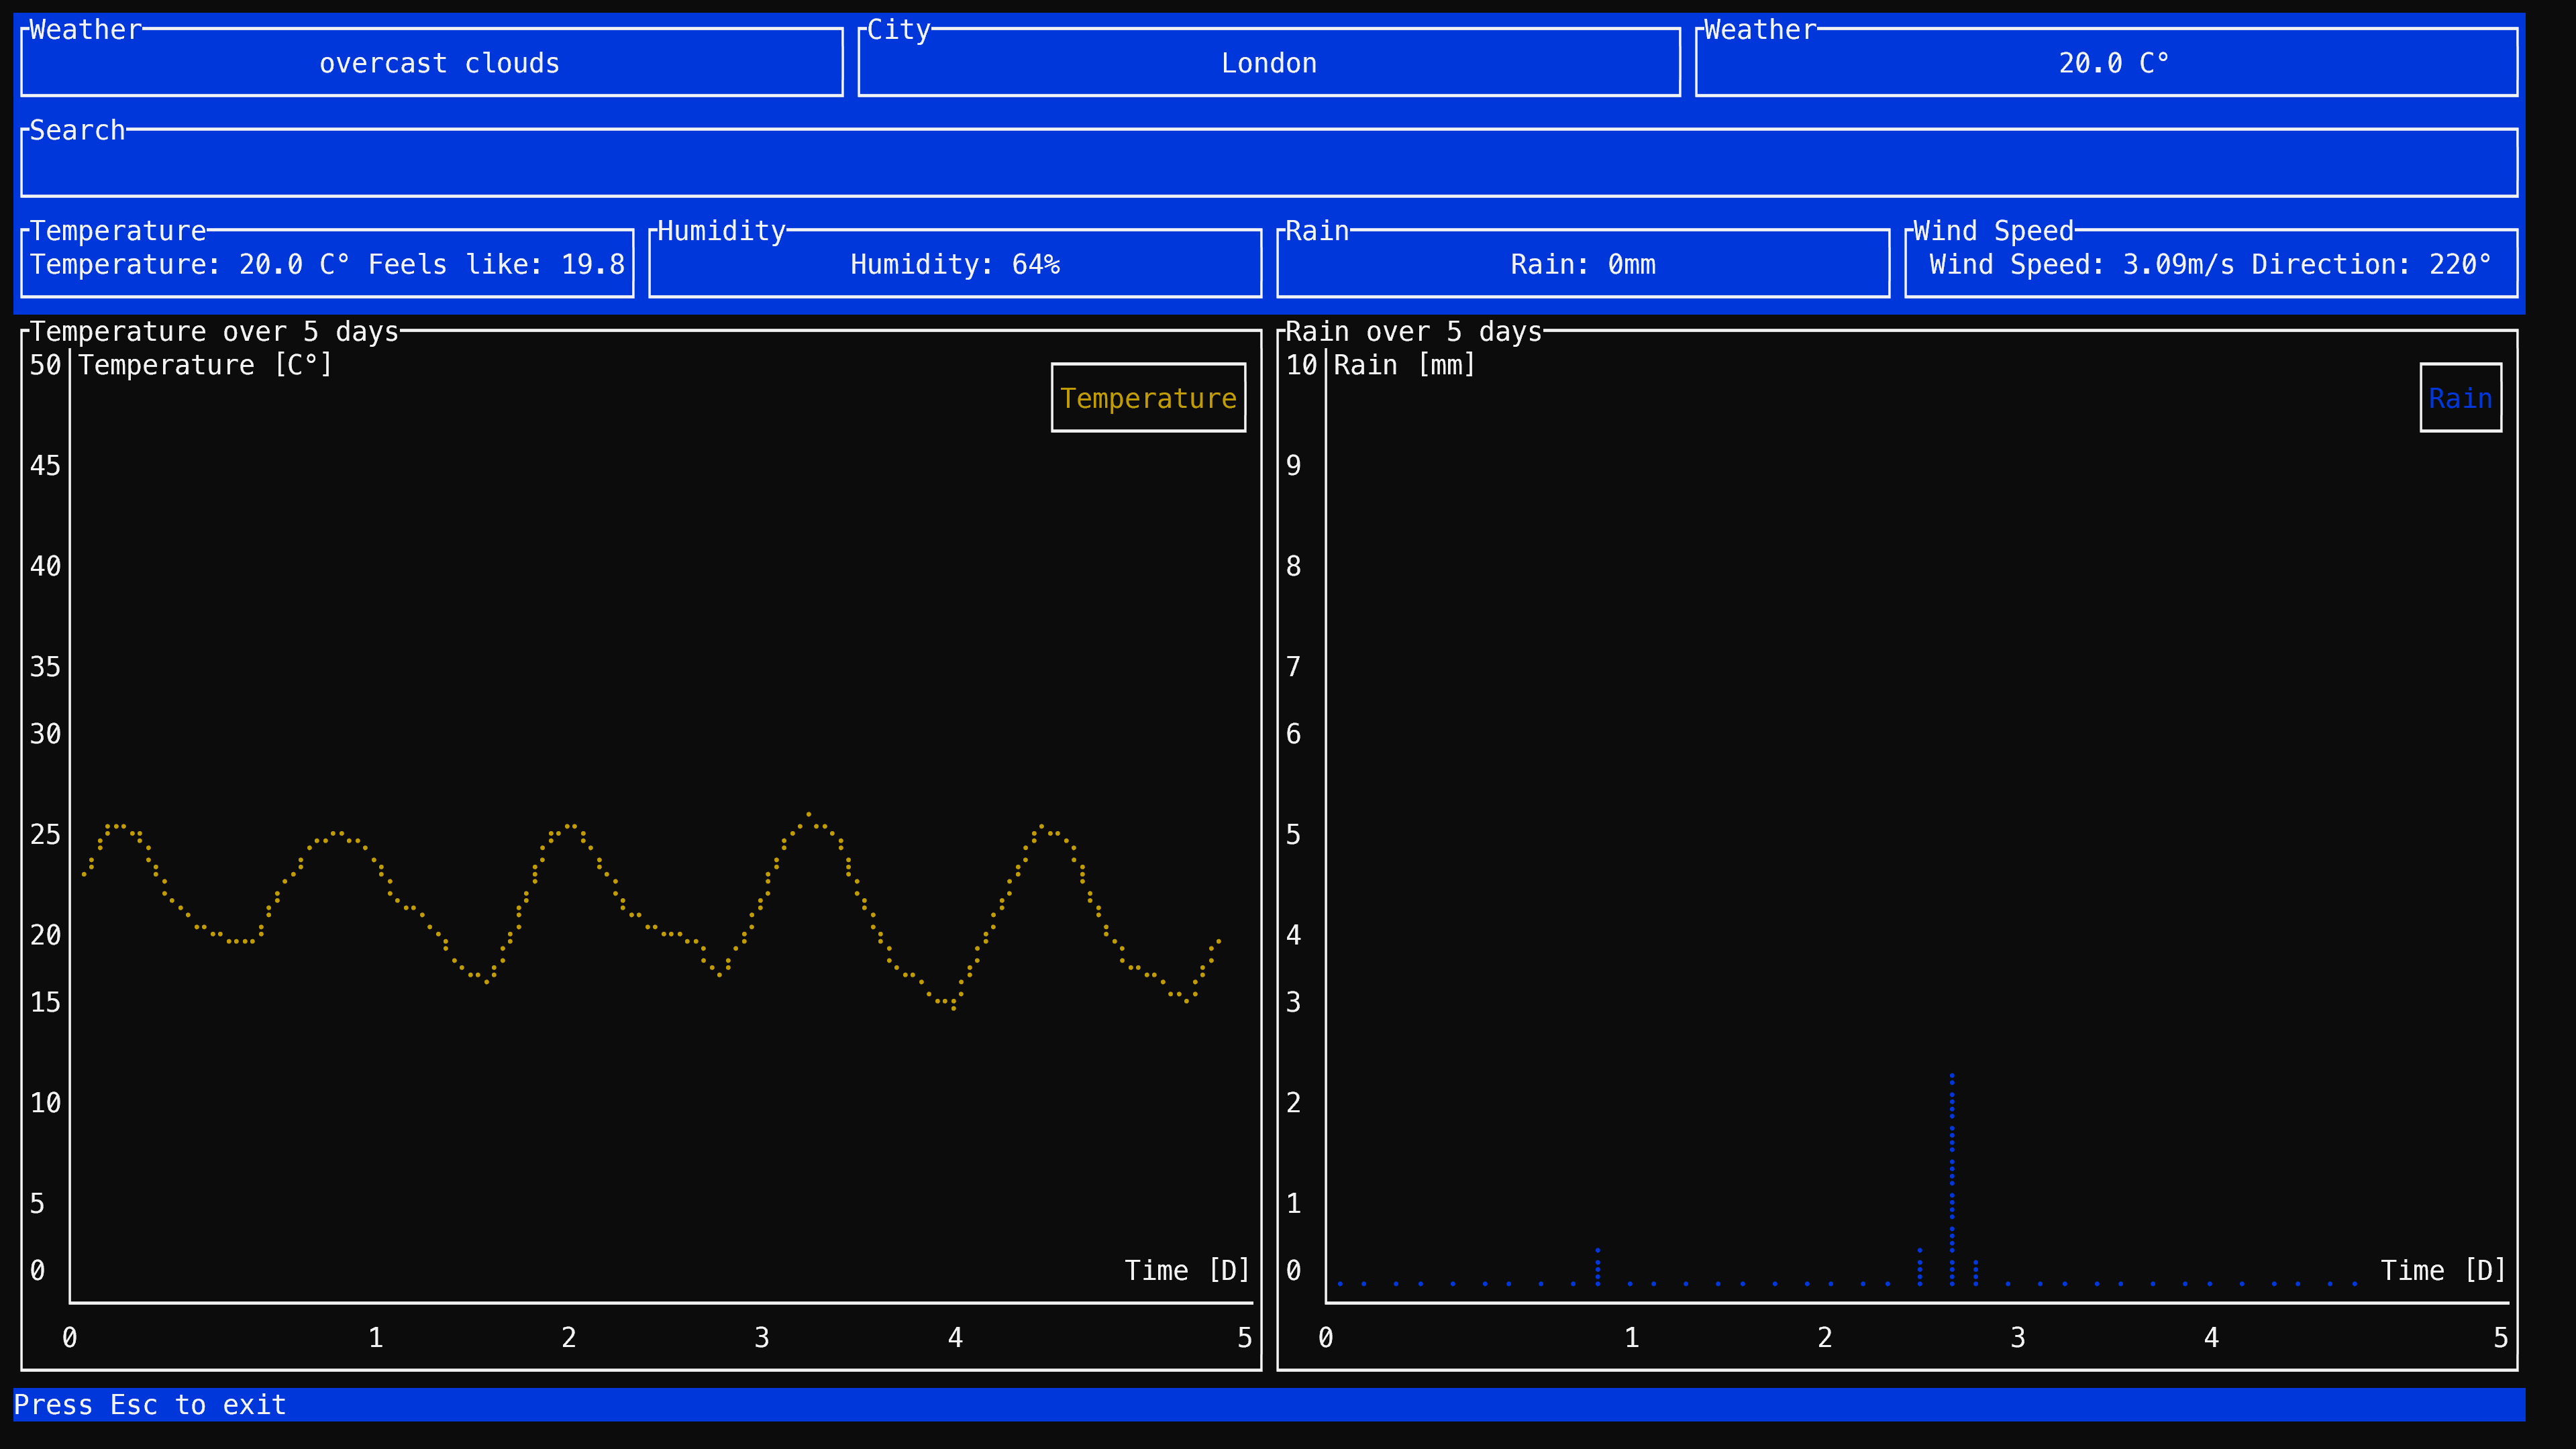The width and height of the screenshot is (2576, 1449).
Task: Click the '45' tick on temperature y-axis
Action: (x=45, y=465)
